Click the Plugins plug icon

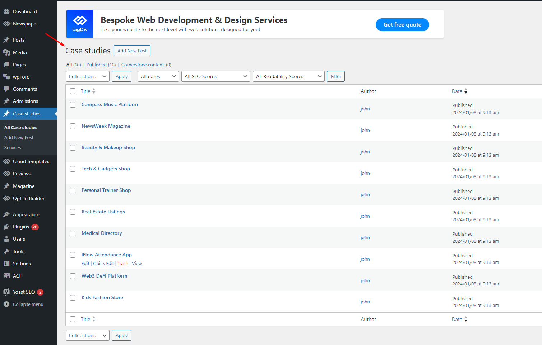[6, 227]
